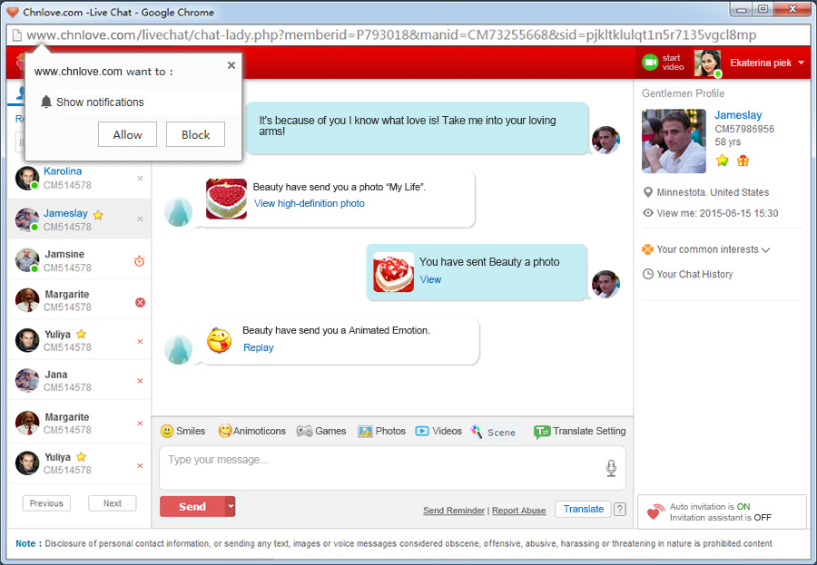Click the eye icon beside View me
Viewport: 817px width, 565px height.
coord(647,213)
